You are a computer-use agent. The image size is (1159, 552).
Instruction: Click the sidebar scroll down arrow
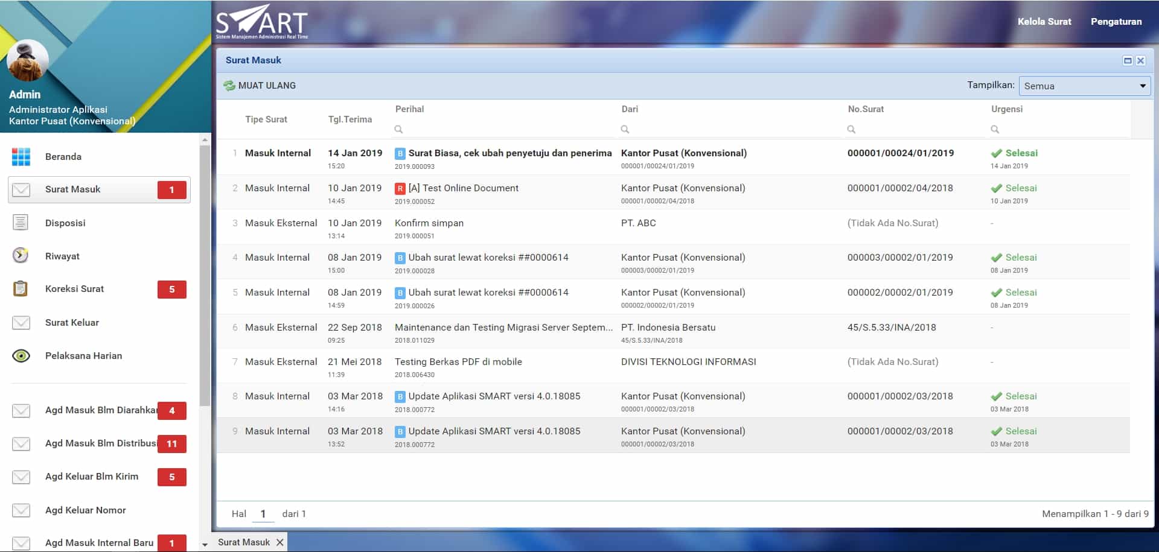click(x=205, y=545)
